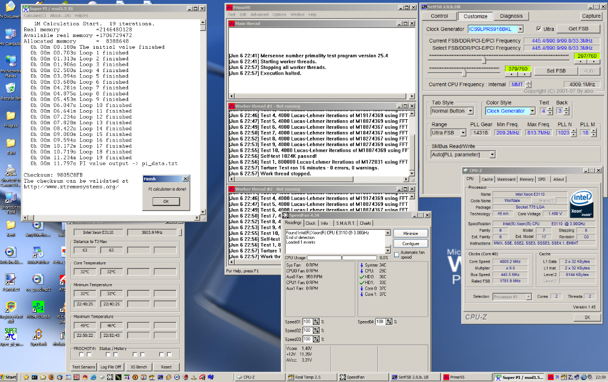This screenshot has height=382, width=608.
Task: Open CPU-Z processor Selection dropdown
Action: tap(529, 296)
